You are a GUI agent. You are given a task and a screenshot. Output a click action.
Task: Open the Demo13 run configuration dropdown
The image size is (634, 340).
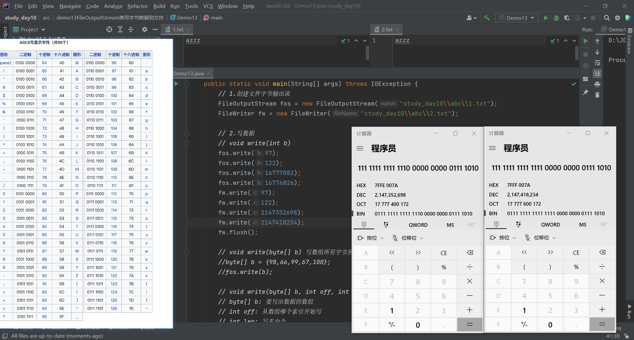517,18
